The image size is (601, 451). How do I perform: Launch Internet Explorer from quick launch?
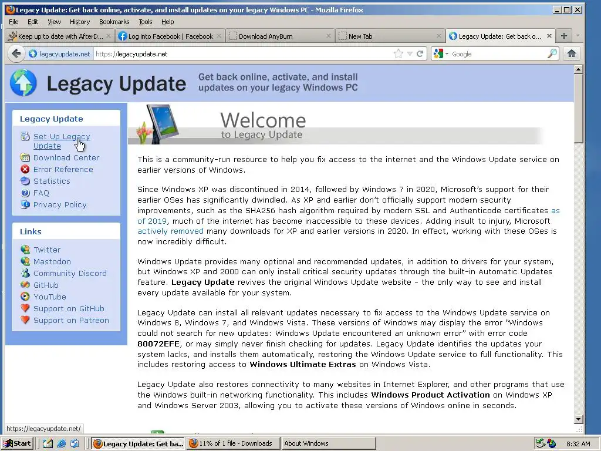pyautogui.click(x=61, y=444)
